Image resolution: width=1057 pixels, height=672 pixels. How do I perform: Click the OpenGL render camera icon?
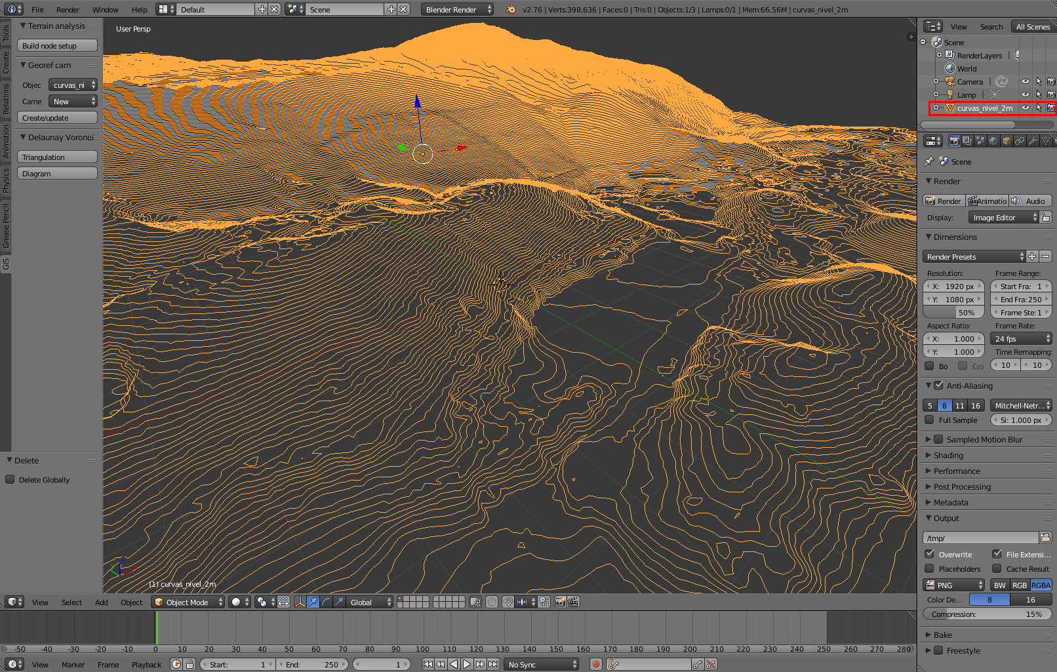561,602
